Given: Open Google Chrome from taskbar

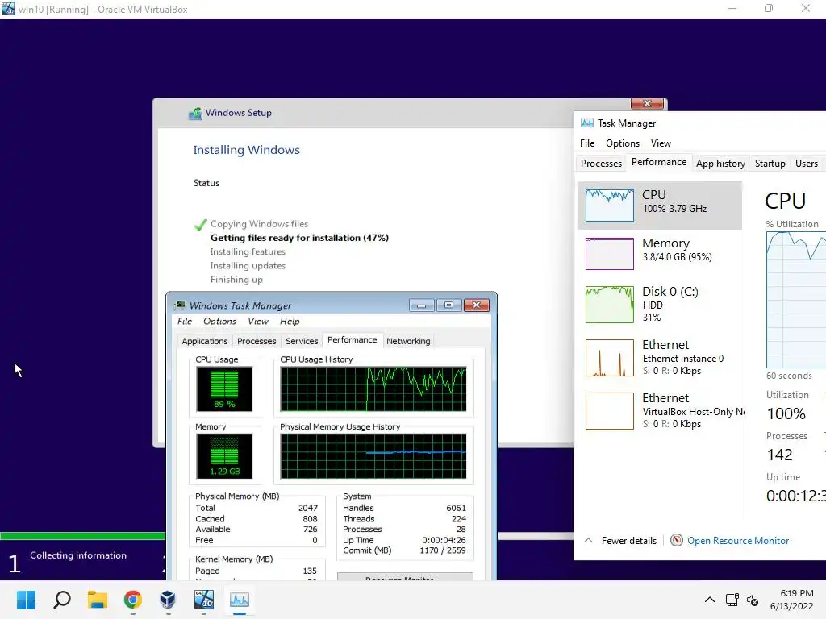Looking at the screenshot, I should (x=133, y=600).
